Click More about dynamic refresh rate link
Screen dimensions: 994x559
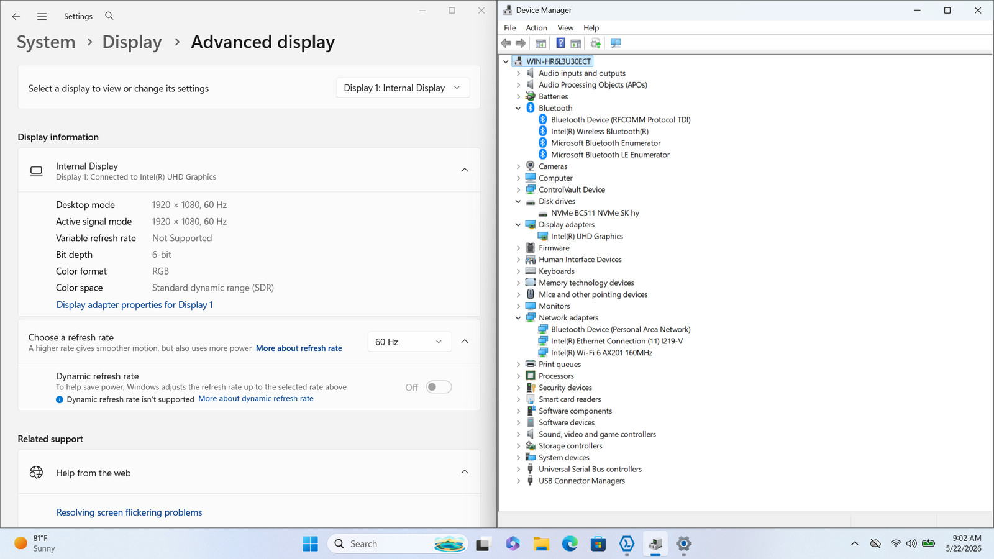[x=256, y=399]
